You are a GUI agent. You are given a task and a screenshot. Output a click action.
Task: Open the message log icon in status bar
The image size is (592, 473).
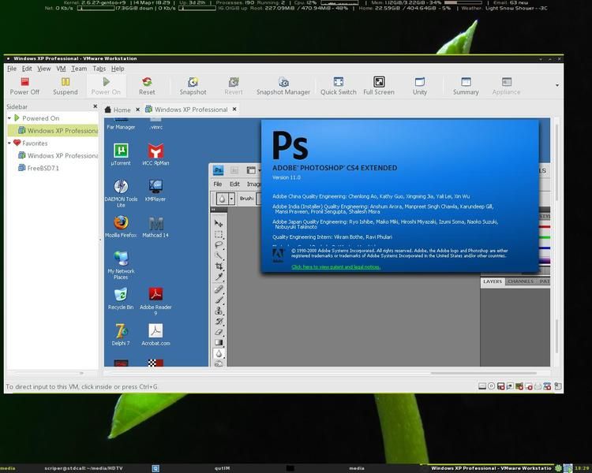(557, 386)
